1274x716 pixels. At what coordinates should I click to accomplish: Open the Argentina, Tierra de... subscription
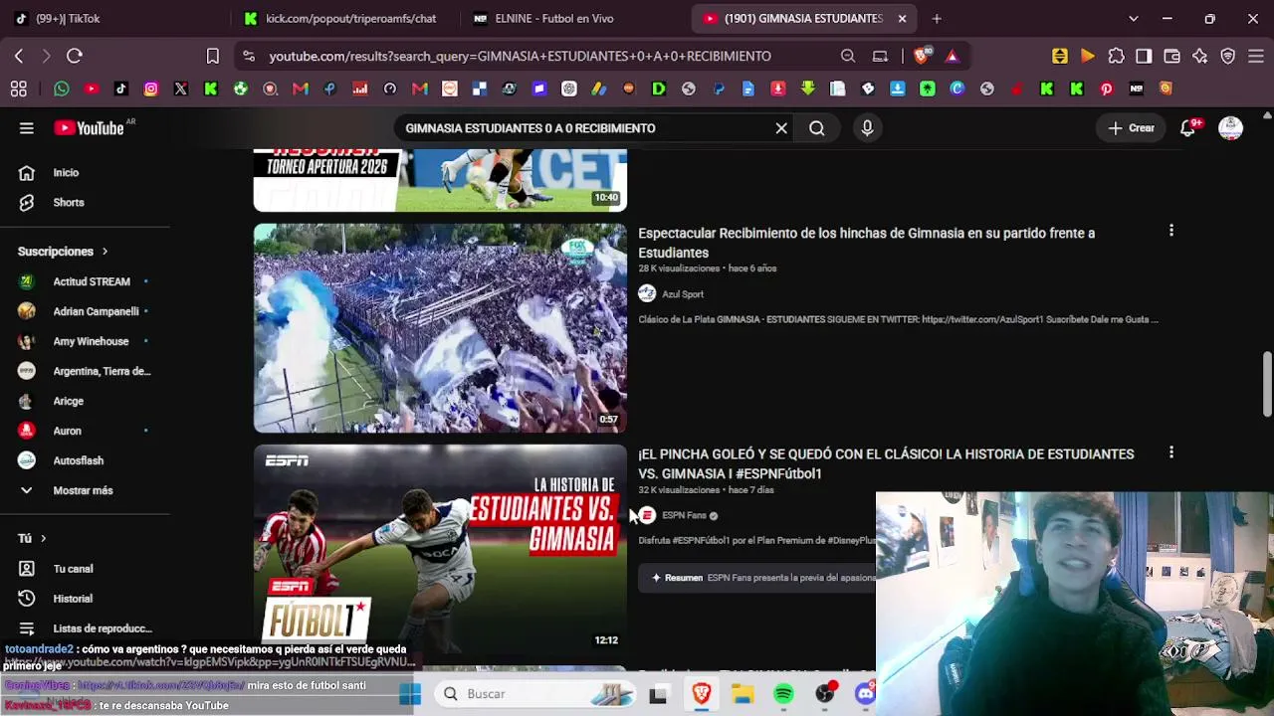pos(86,371)
